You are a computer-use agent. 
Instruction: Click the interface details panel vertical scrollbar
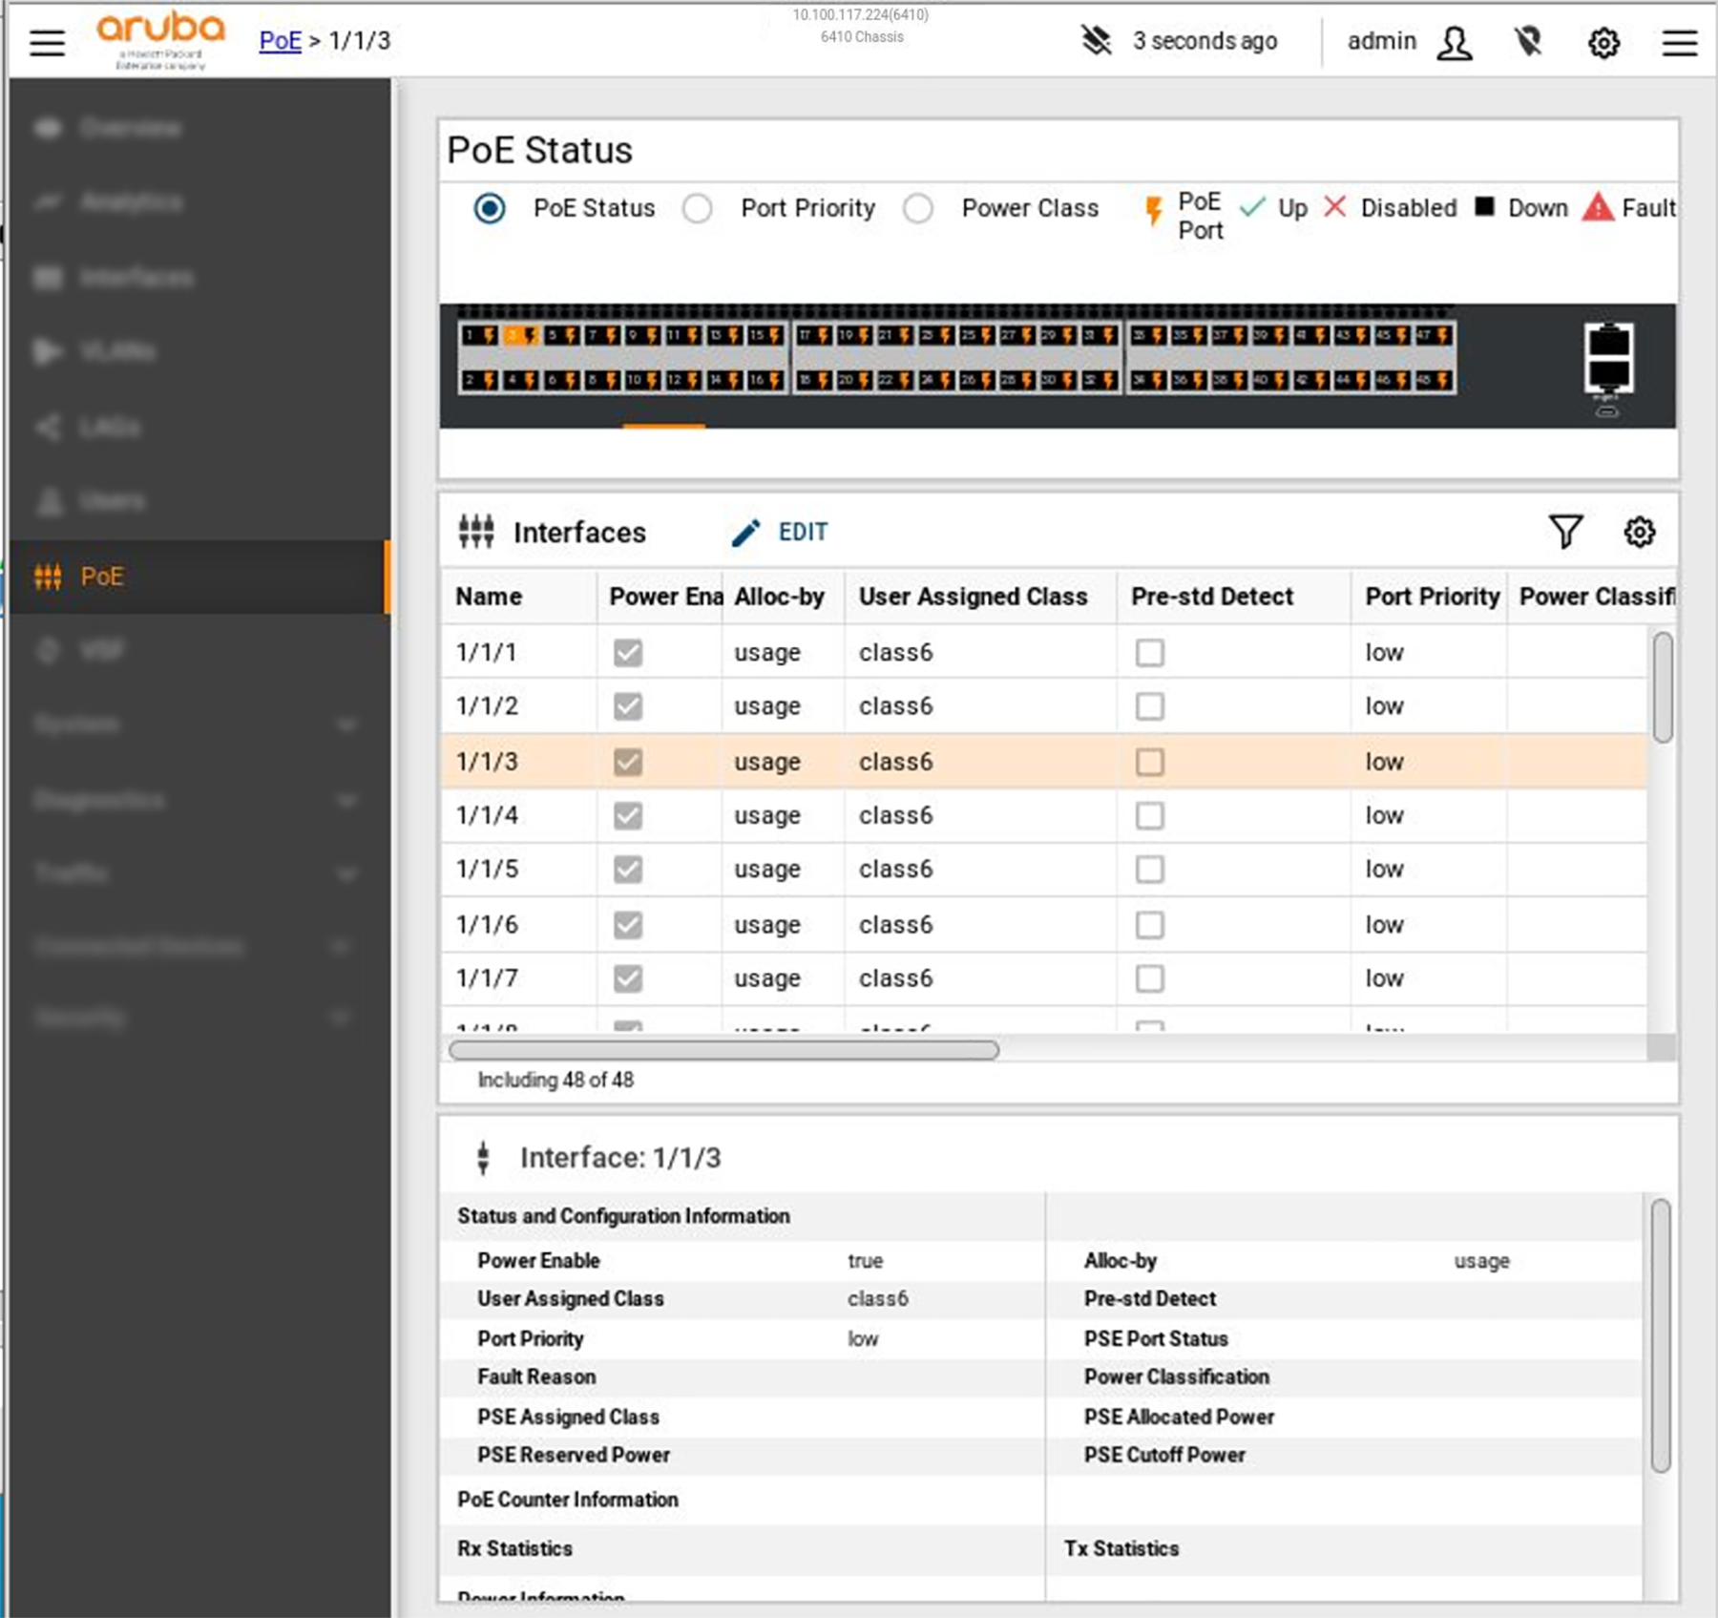1661,1335
